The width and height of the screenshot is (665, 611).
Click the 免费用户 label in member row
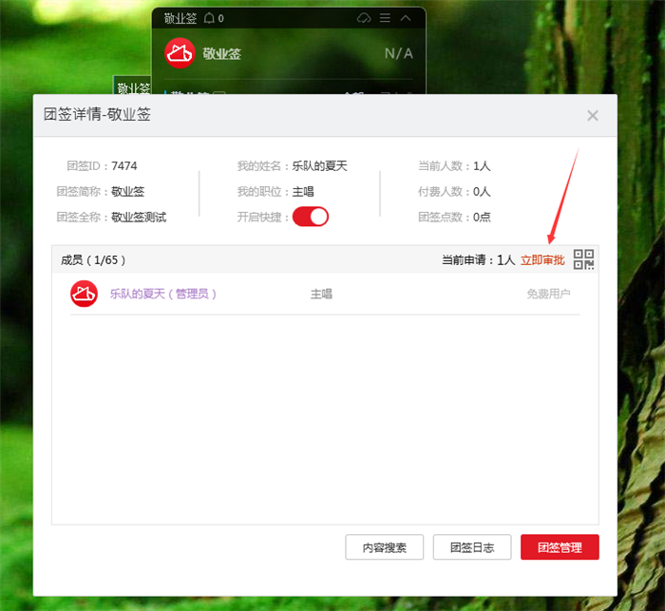point(548,294)
